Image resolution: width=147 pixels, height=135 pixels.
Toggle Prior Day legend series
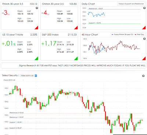[139, 35]
